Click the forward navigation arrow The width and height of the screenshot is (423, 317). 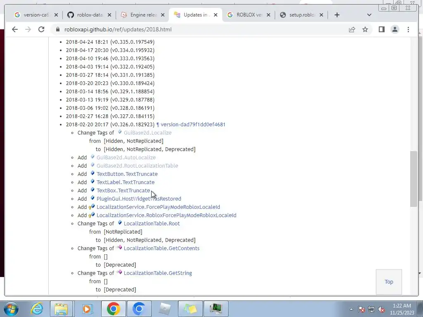coord(28,29)
